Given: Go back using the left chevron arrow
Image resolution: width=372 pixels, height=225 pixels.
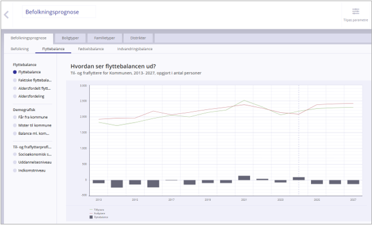Looking at the screenshot, I should click(x=6, y=15).
